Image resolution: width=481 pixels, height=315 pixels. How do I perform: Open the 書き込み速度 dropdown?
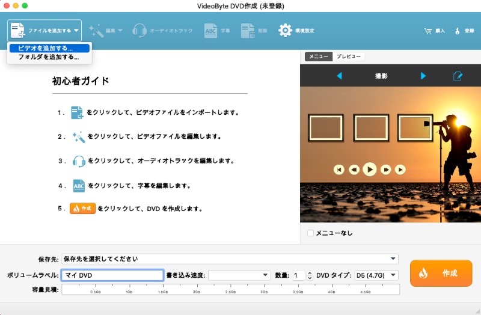[x=239, y=275]
